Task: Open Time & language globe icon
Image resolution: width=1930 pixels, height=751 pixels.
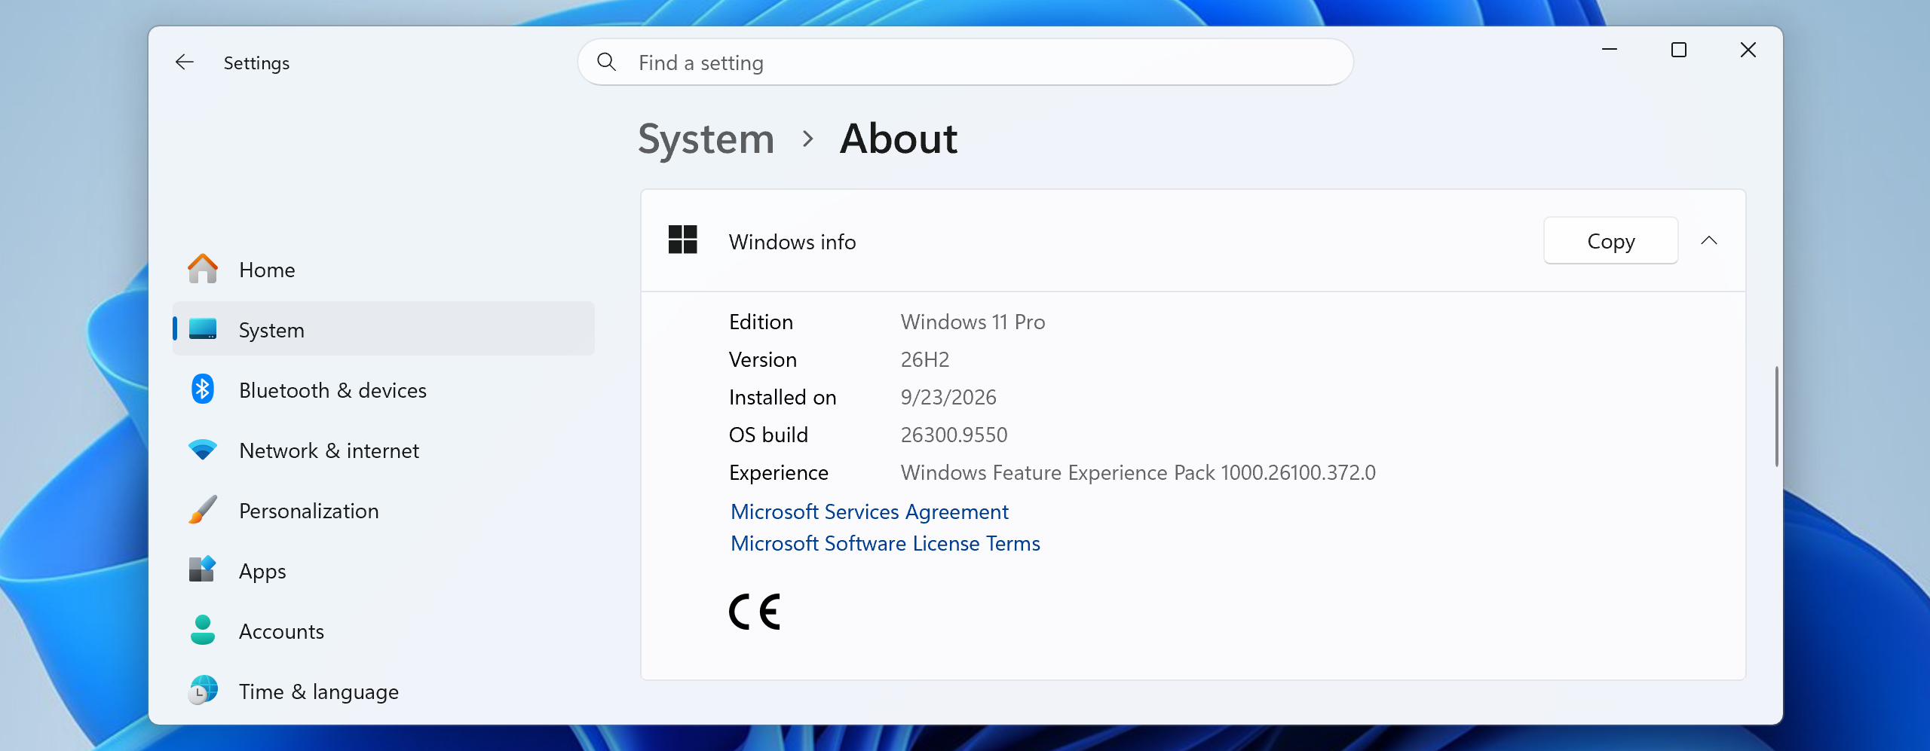Action: 202,690
